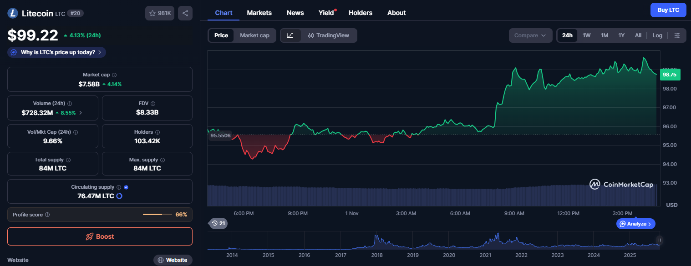Open the Markets tab
The height and width of the screenshot is (266, 691).
[x=259, y=13]
